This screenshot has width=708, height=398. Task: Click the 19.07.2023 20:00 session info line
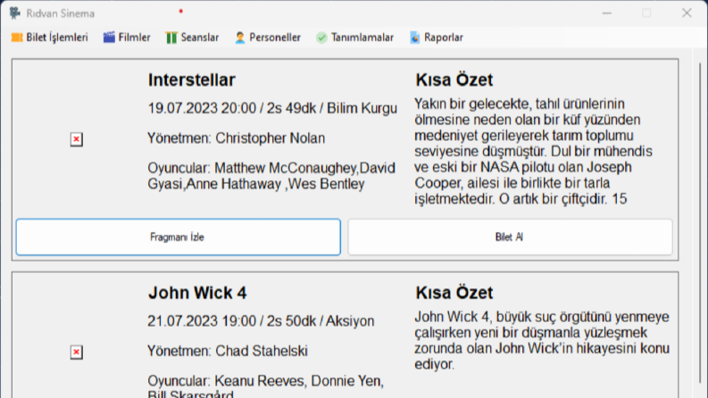pyautogui.click(x=272, y=108)
